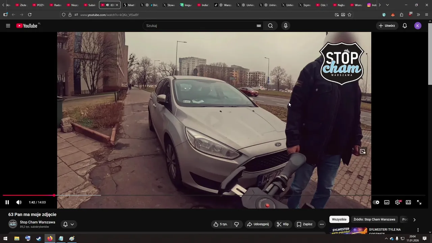Viewport: 432px width, 243px height.
Task: Open the account avatar K menu
Action: click(418, 26)
